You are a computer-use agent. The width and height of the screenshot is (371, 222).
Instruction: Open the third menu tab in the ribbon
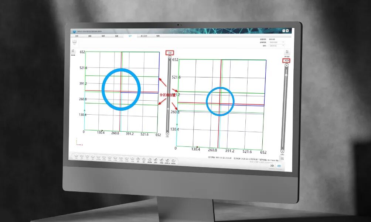pos(103,36)
